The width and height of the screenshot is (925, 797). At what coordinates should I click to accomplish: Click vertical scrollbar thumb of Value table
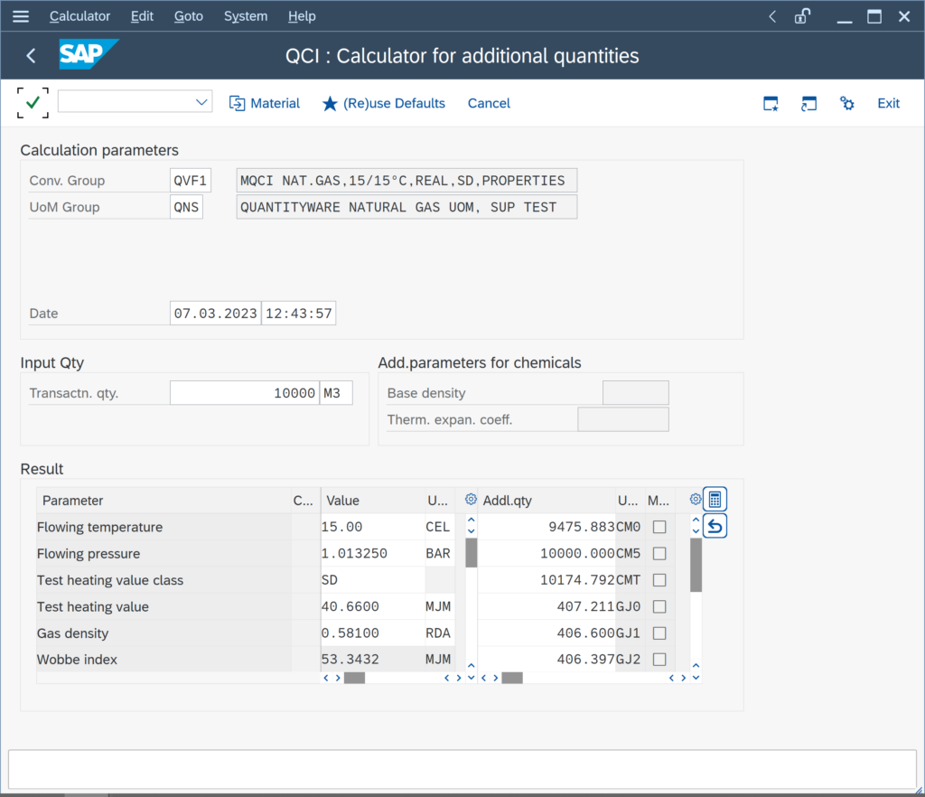(471, 552)
